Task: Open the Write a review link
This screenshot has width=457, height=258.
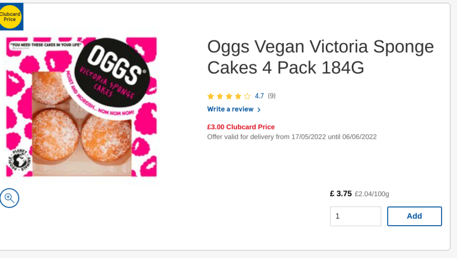Action: pos(230,109)
